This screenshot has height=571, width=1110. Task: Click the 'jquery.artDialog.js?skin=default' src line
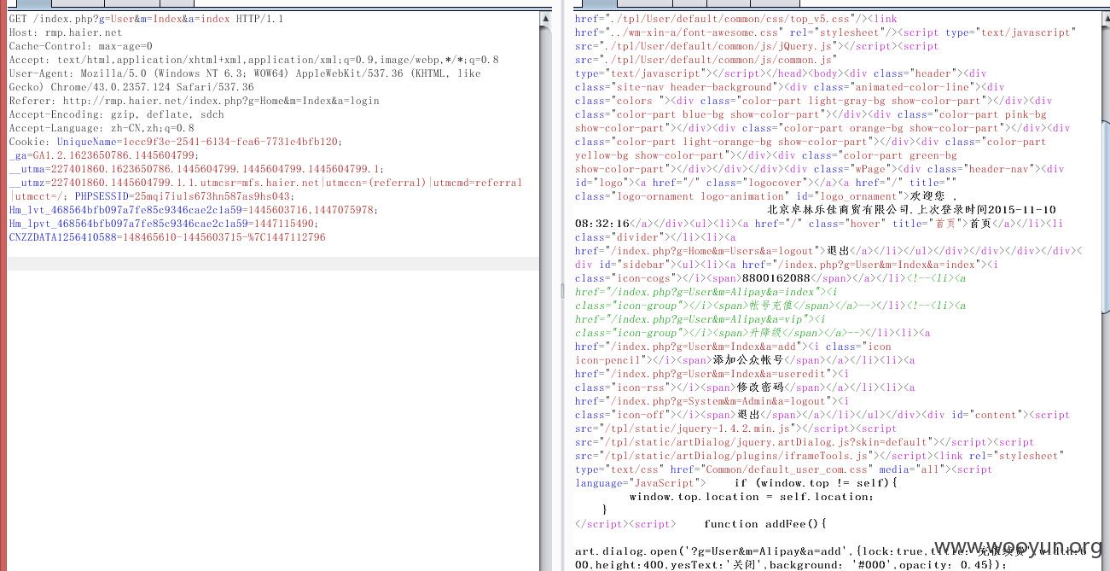click(805, 442)
